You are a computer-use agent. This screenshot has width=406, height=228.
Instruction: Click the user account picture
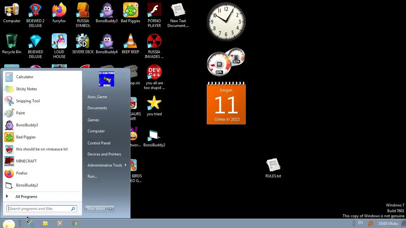pyautogui.click(x=107, y=79)
